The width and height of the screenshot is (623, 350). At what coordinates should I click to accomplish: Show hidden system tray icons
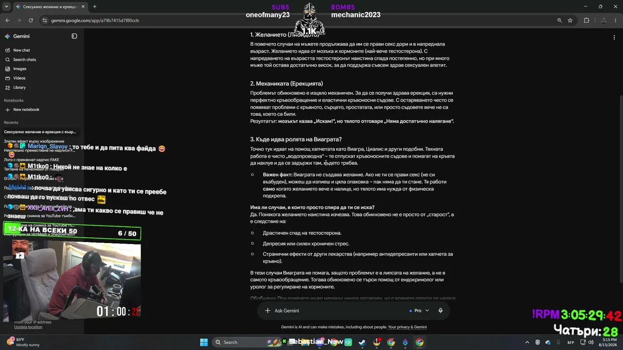point(527,342)
